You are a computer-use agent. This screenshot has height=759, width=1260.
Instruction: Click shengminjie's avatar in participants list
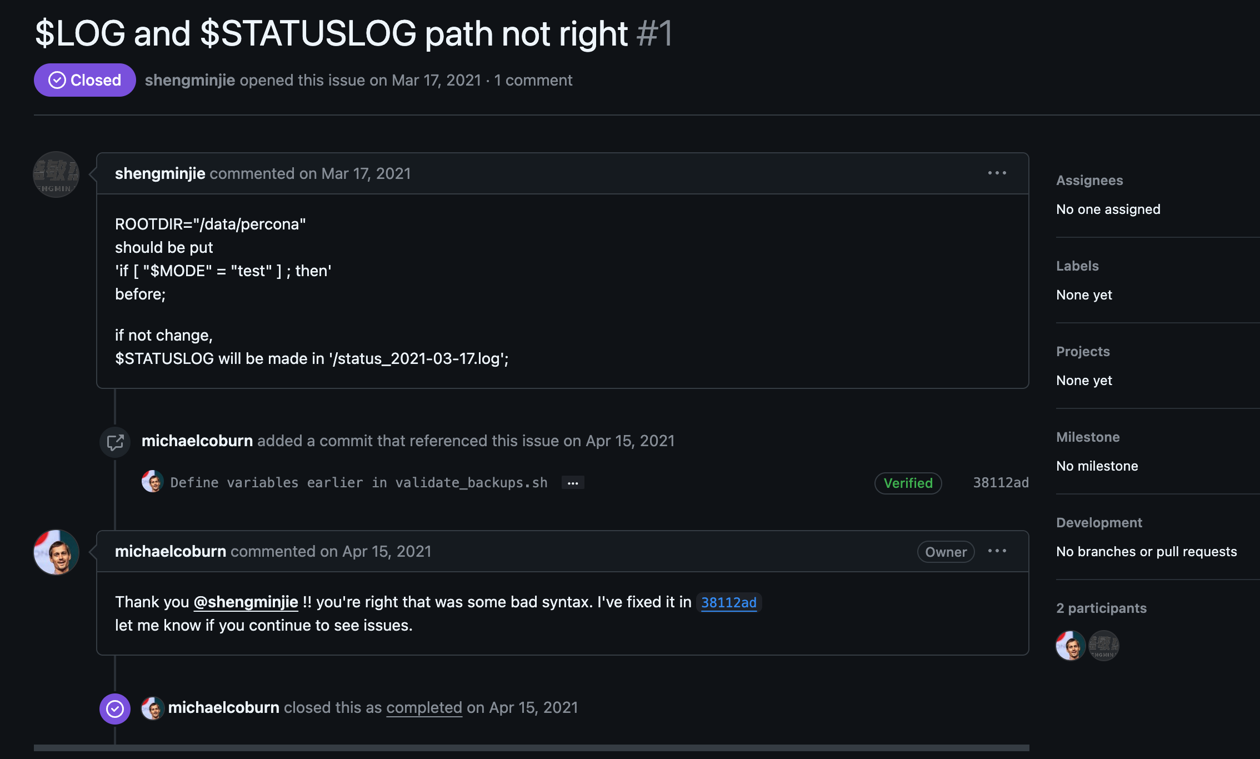(x=1103, y=646)
